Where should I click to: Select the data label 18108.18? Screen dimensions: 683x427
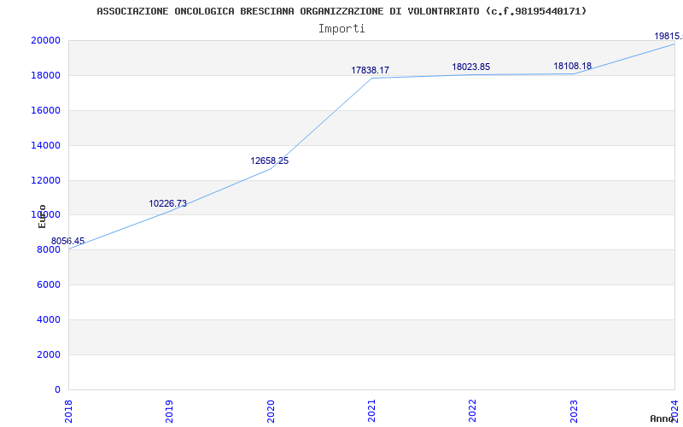pyautogui.click(x=572, y=67)
